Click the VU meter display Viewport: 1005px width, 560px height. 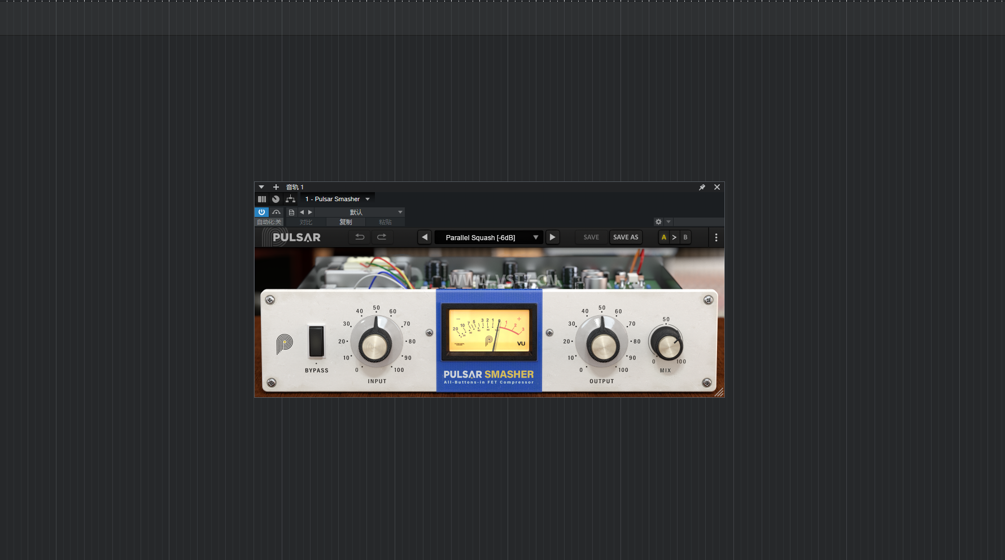click(489, 331)
